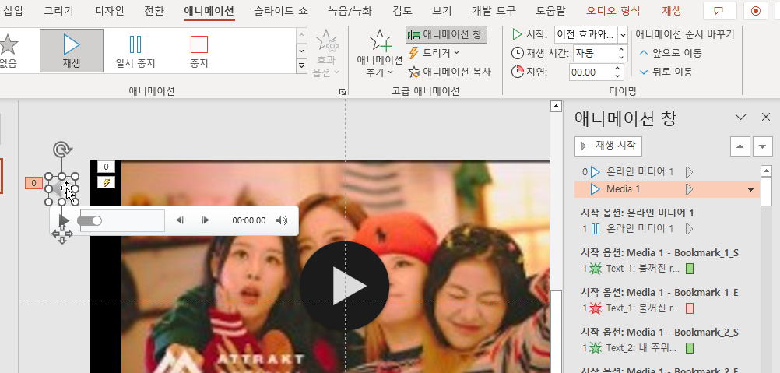Open the 개발 도구 tab
The width and height of the screenshot is (780, 373).
(494, 10)
